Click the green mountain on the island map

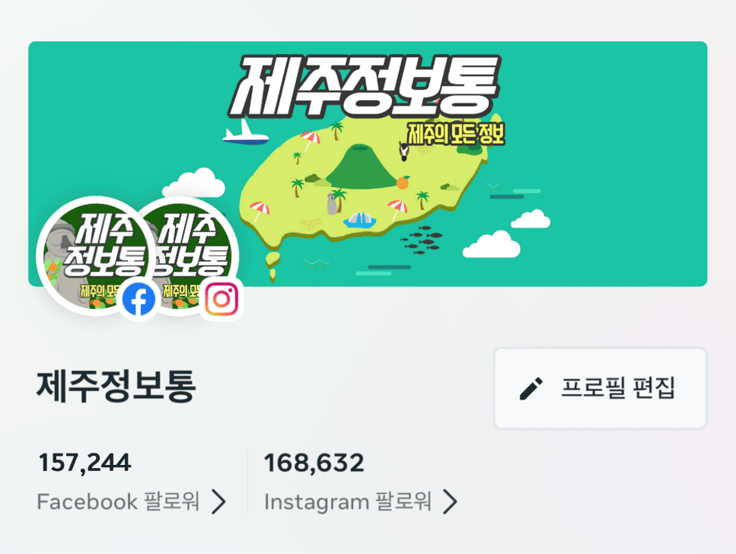361,166
